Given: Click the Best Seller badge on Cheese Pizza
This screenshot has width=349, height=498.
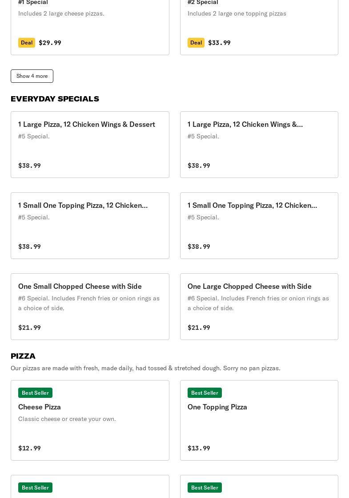Looking at the screenshot, I should pos(35,393).
